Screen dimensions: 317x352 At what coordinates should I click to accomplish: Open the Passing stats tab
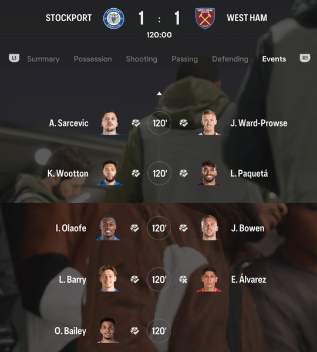pyautogui.click(x=185, y=59)
